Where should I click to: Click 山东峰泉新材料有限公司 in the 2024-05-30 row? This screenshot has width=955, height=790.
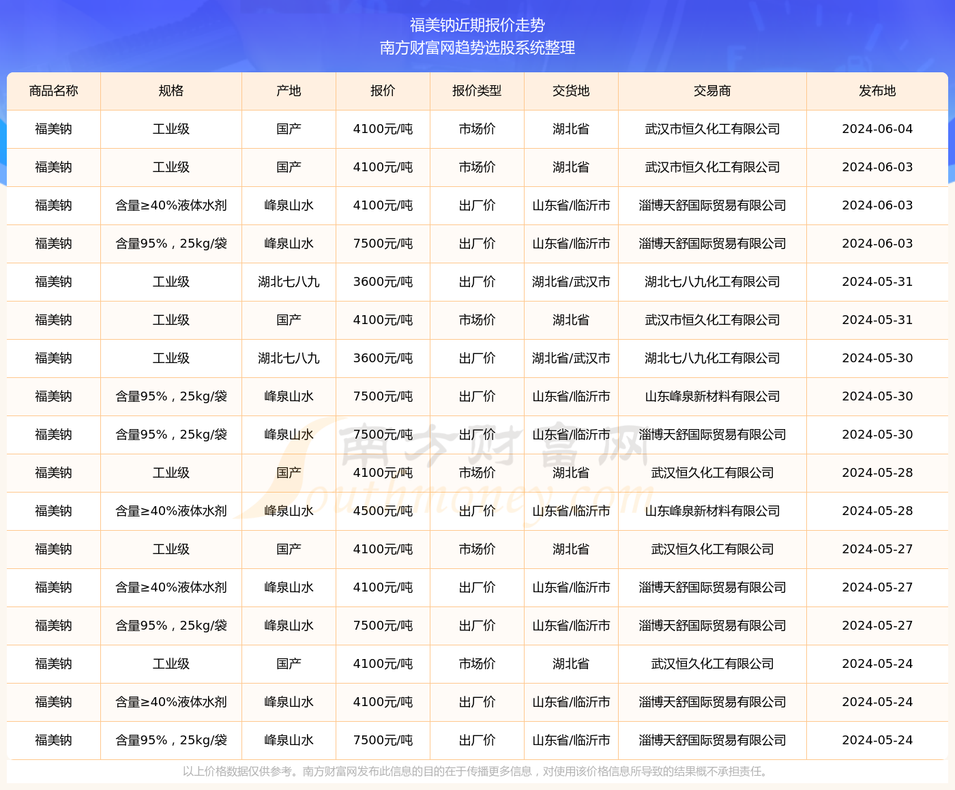tap(712, 396)
